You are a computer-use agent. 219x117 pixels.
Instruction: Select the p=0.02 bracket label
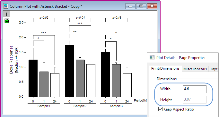(44, 18)
